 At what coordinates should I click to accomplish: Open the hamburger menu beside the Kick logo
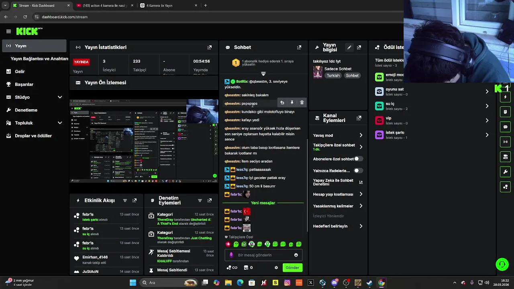tap(8, 31)
